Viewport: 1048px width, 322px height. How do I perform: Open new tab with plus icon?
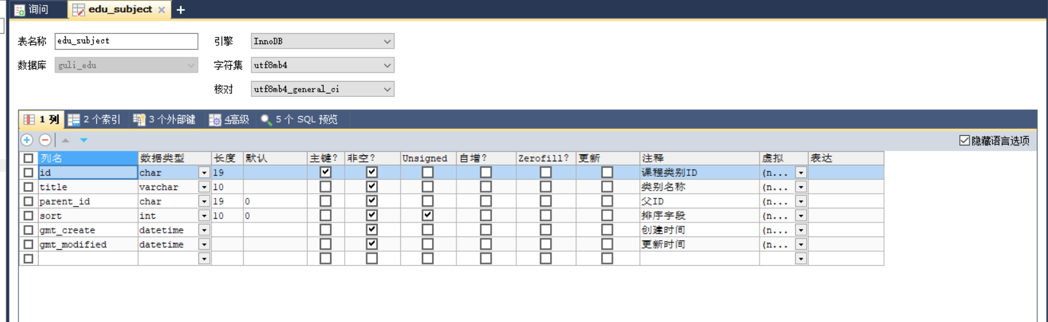(181, 10)
